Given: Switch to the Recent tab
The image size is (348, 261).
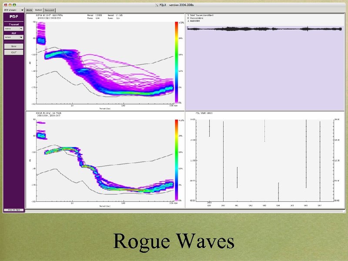Looking at the screenshot, I should (49, 10).
